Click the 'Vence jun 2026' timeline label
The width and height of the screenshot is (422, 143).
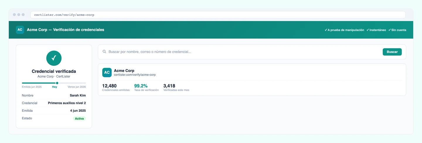point(77,87)
